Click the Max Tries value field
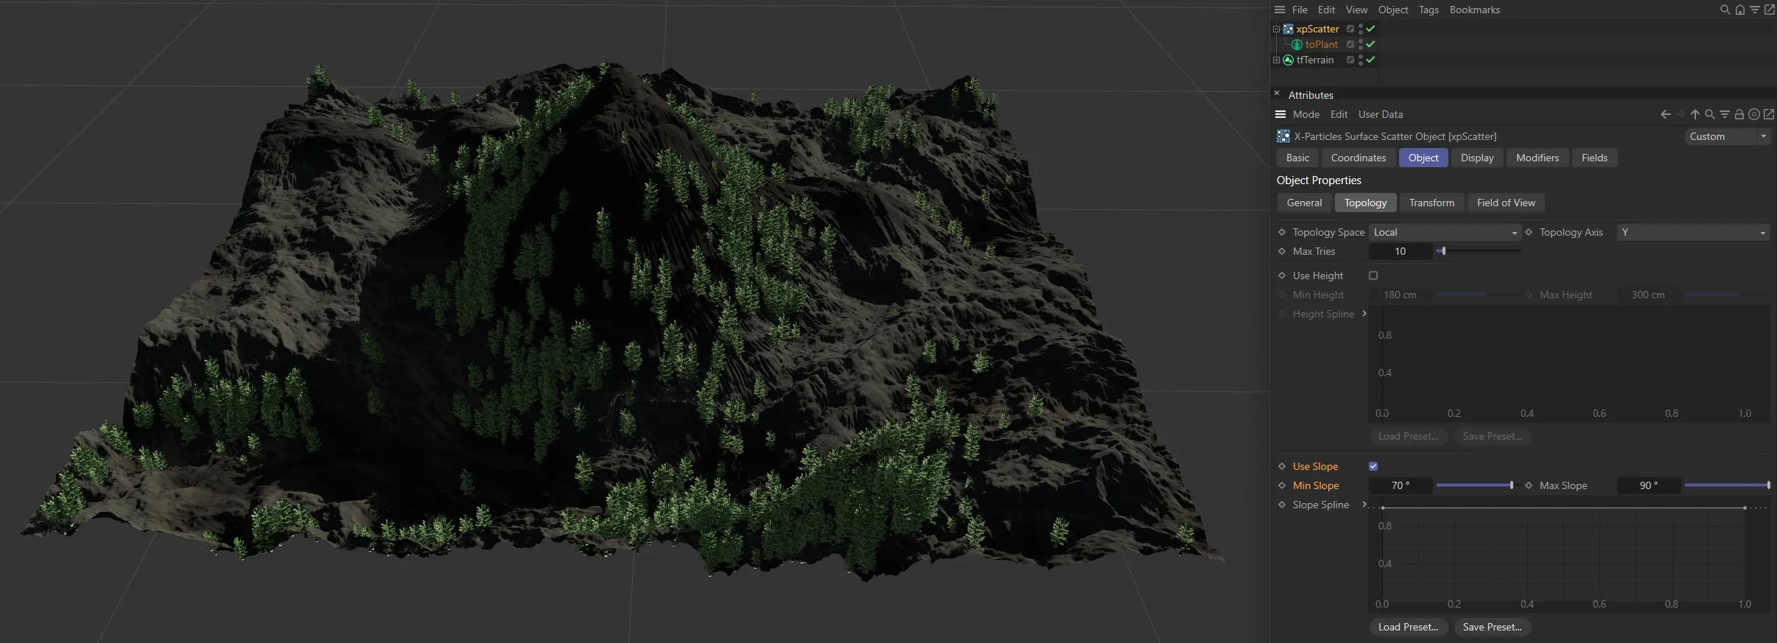The height and width of the screenshot is (643, 1777). click(1401, 251)
